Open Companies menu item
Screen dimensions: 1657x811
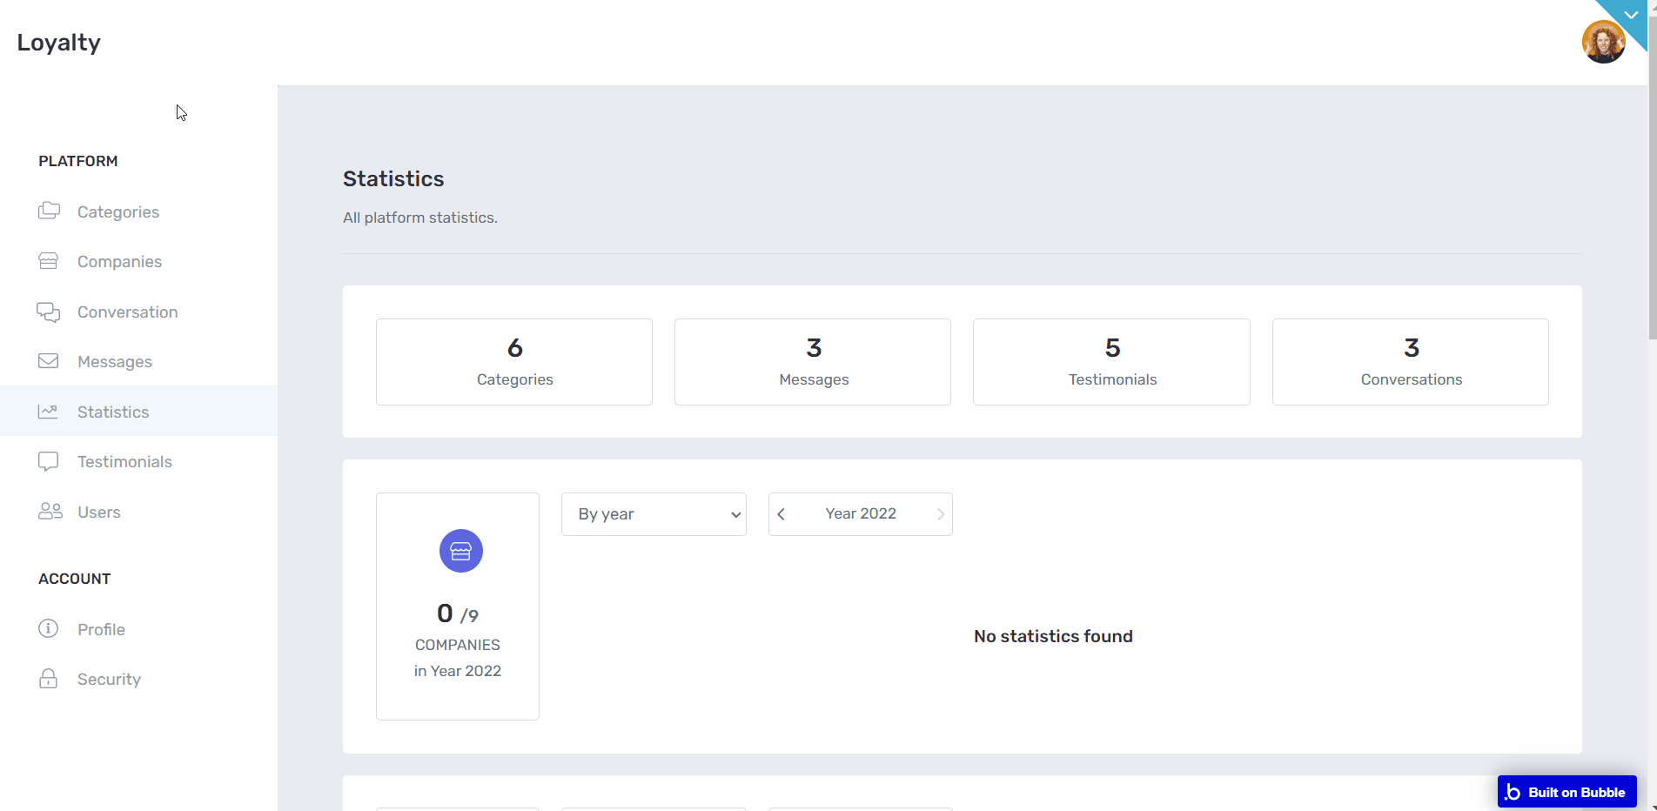[x=139, y=262]
